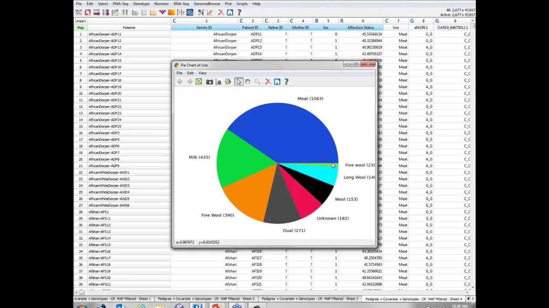This screenshot has width=549, height=308.
Task: Click the red X icon in main toolbar
Action: [221, 12]
